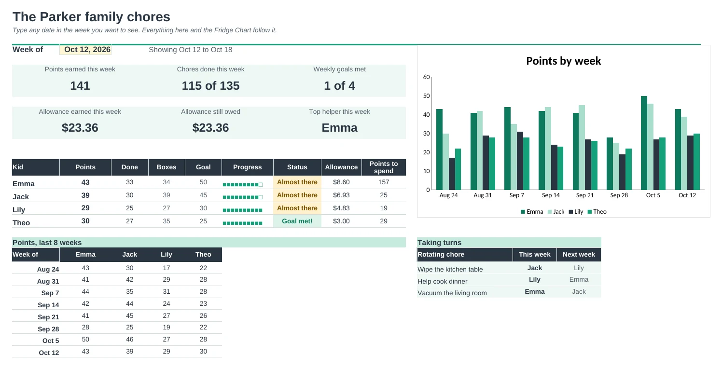This screenshot has width=722, height=369.
Task: Click the Top helper value Emma
Action: tap(340, 128)
